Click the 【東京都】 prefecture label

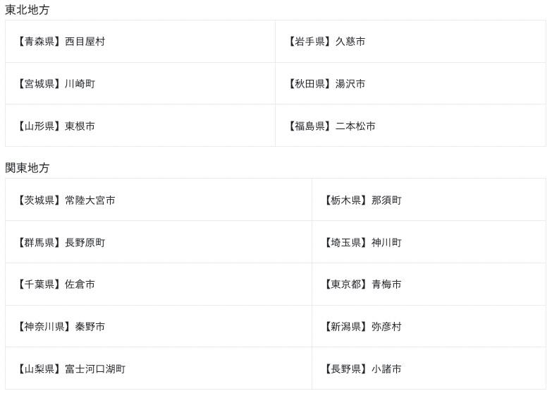(x=346, y=284)
